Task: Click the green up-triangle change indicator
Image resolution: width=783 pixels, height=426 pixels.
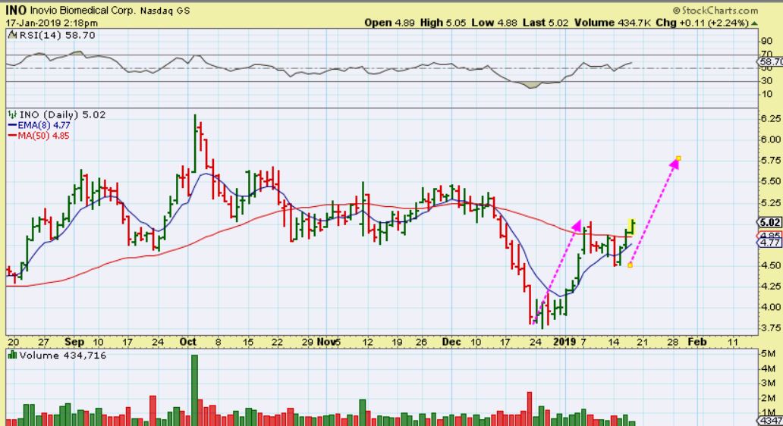Action: click(754, 23)
